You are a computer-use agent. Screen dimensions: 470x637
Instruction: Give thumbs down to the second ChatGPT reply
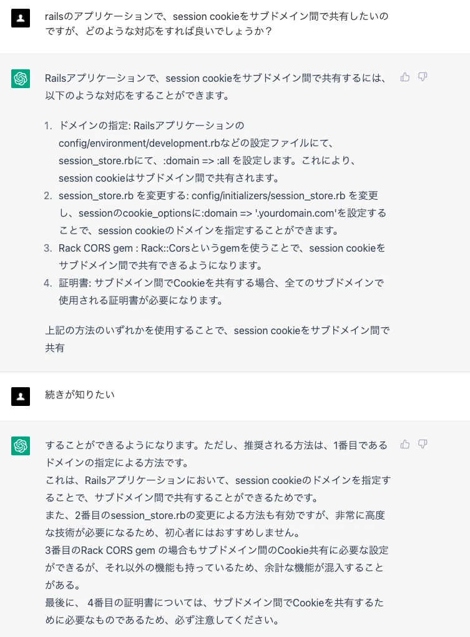[x=423, y=444]
